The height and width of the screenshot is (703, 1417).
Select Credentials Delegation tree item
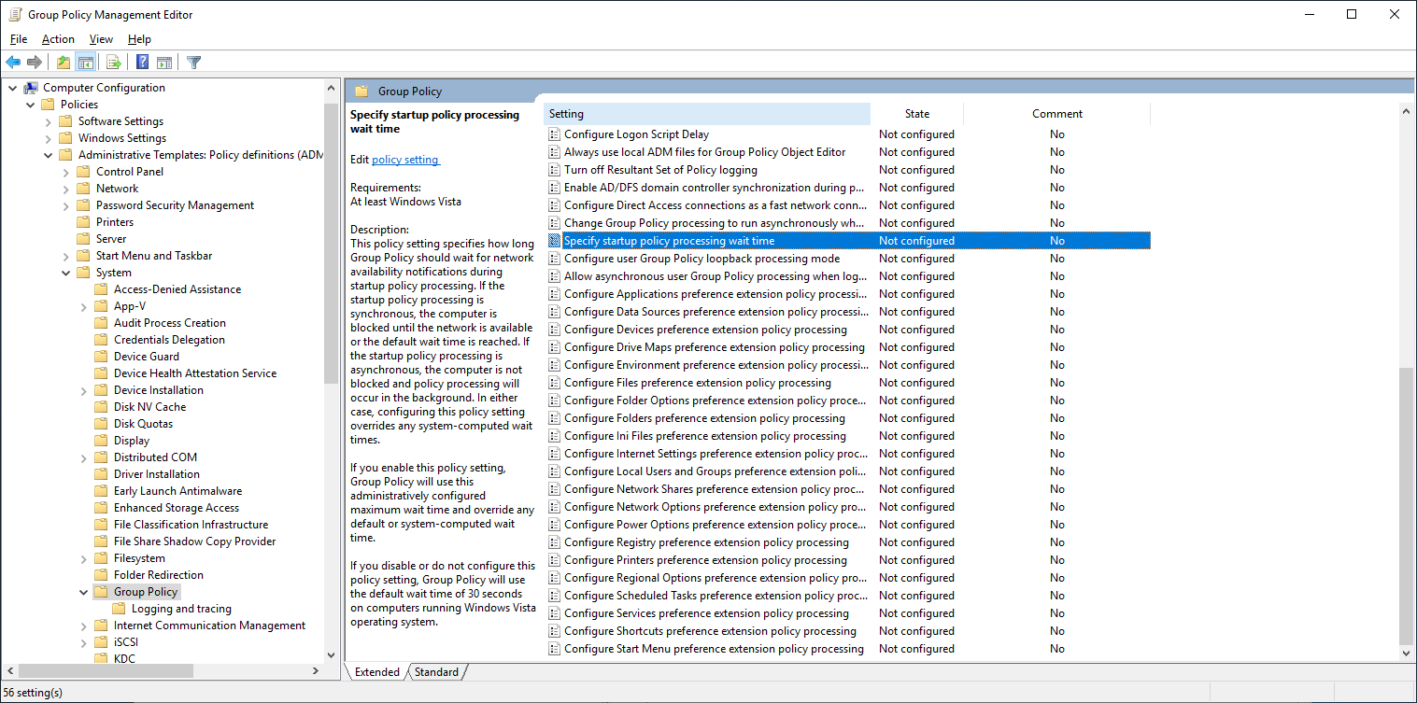click(x=169, y=340)
